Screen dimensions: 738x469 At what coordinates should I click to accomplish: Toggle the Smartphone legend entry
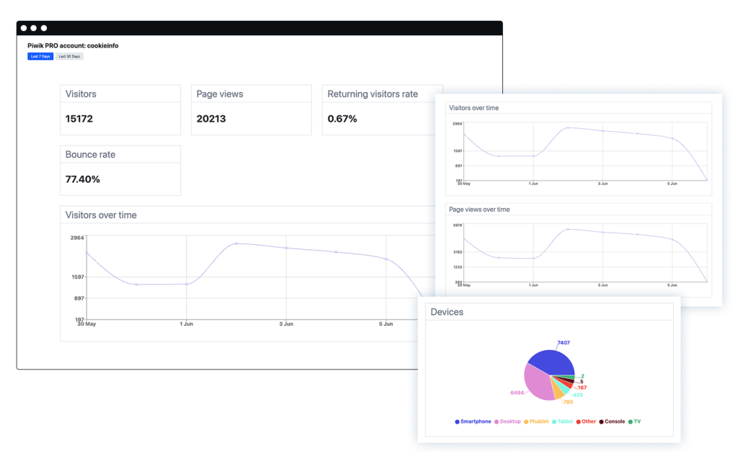click(x=473, y=421)
